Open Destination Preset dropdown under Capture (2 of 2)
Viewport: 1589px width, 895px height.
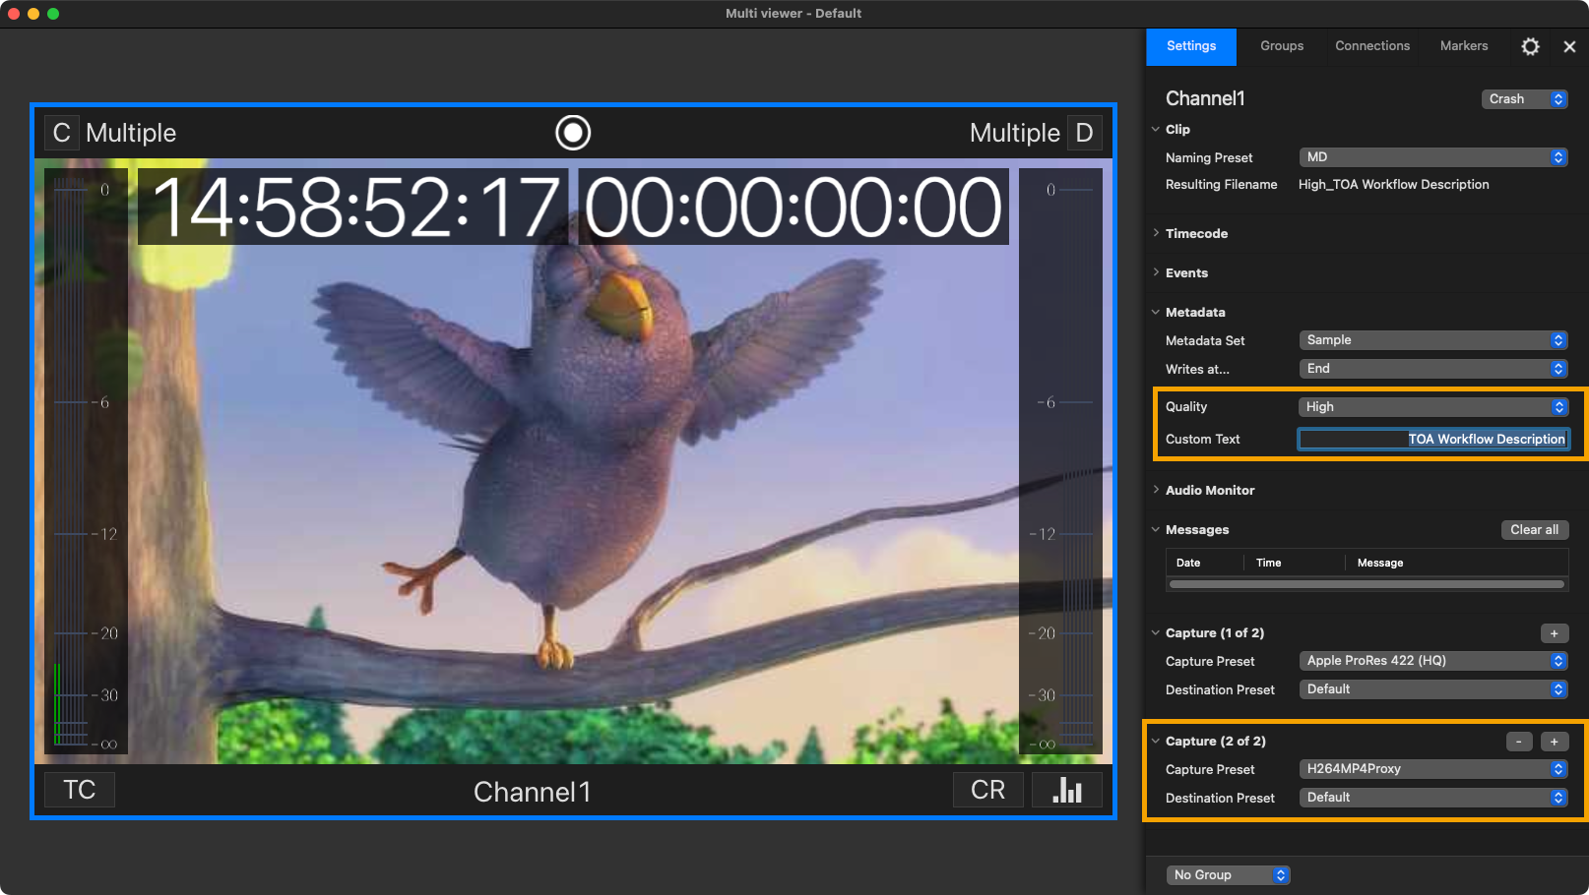1433,798
